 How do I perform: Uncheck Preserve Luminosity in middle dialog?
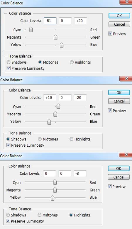click(8, 145)
